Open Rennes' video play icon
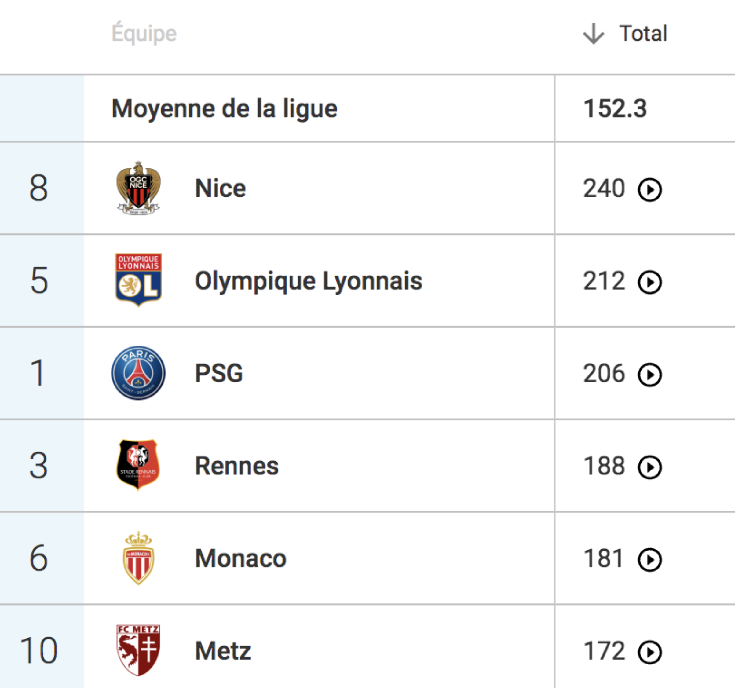Image resolution: width=735 pixels, height=688 pixels. point(649,467)
